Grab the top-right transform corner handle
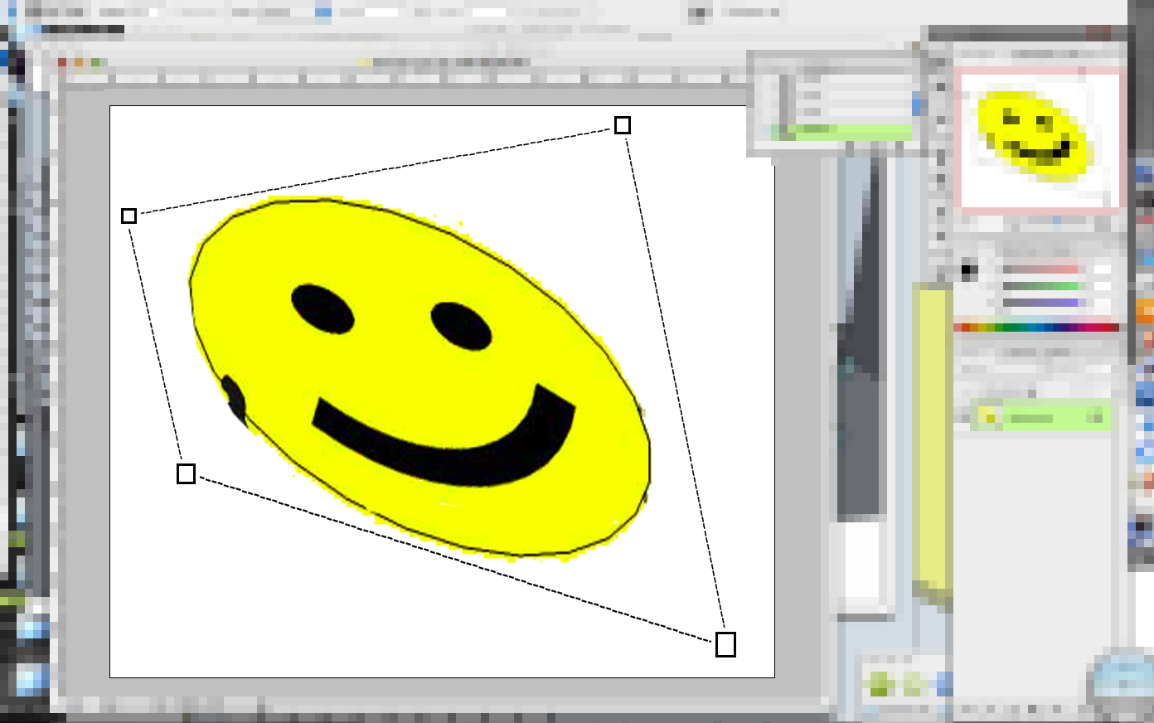The height and width of the screenshot is (723, 1154). pos(623,125)
